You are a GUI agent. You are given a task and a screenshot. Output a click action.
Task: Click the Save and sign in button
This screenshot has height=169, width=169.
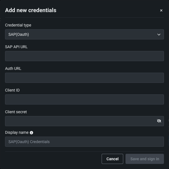145,159
